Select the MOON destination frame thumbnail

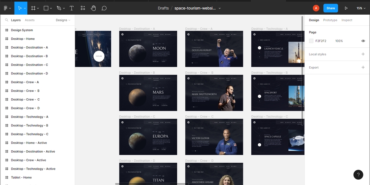coord(148,49)
